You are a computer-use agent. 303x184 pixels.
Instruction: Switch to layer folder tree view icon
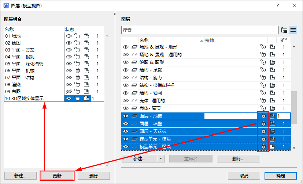coord(284,30)
